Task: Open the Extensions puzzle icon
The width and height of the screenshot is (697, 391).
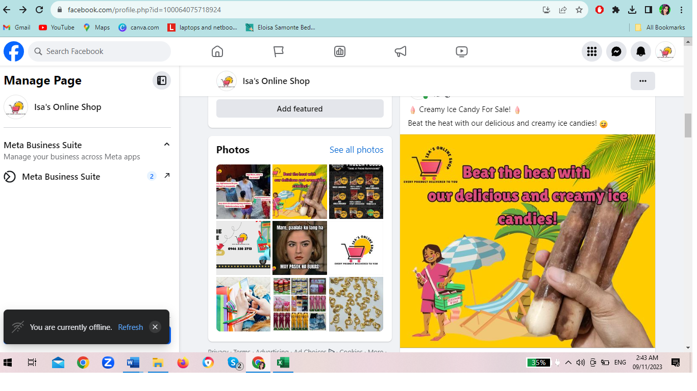Action: point(616,10)
